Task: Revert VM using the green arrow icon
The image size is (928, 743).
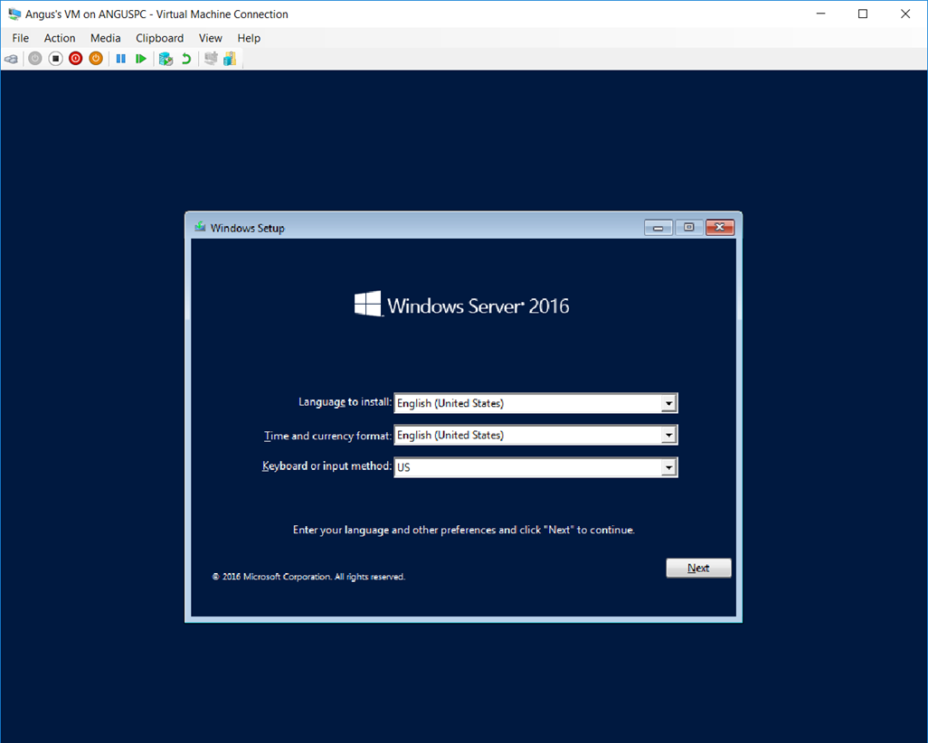Action: point(186,59)
